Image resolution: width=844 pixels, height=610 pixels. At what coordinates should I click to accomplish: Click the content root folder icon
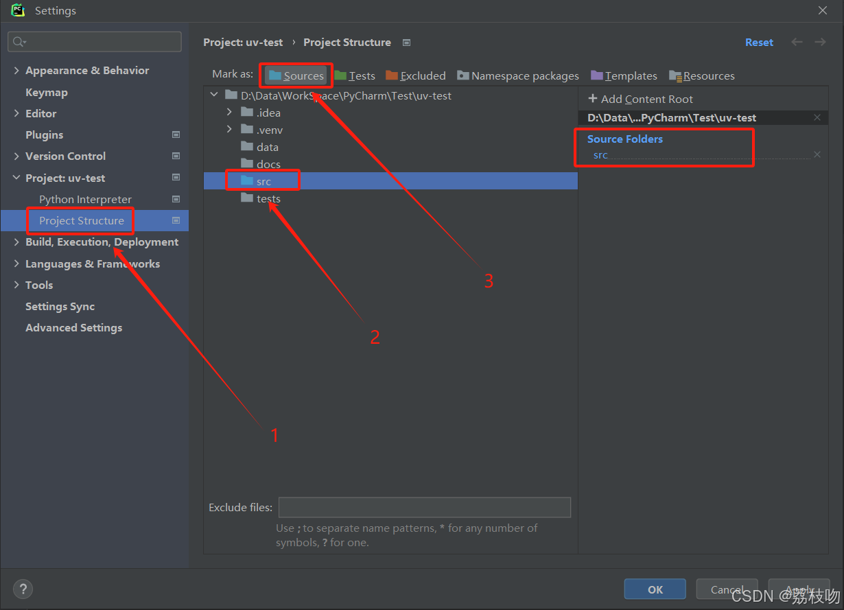tap(231, 95)
